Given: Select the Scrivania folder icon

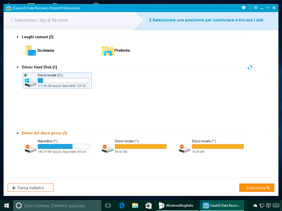Looking at the screenshot, I should 30,51.
